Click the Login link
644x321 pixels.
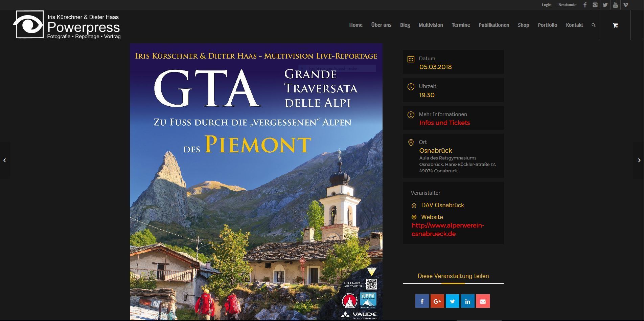tap(546, 5)
